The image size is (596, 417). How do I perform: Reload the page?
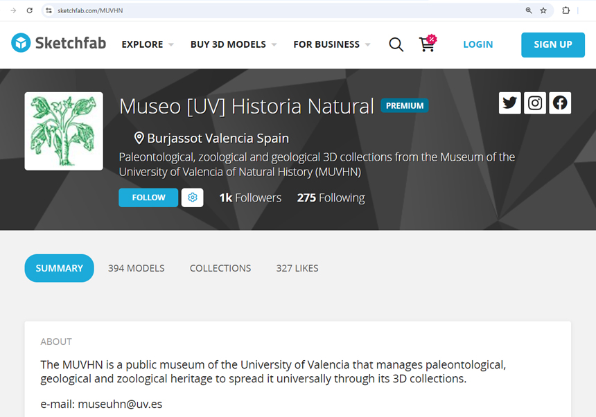click(30, 10)
